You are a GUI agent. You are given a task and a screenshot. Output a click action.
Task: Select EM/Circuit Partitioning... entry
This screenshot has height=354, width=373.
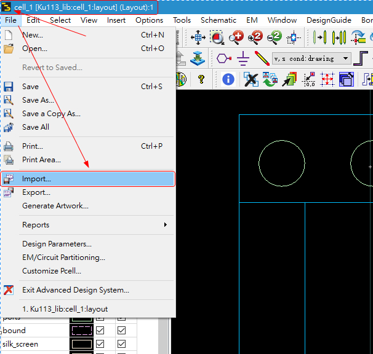tap(88, 258)
